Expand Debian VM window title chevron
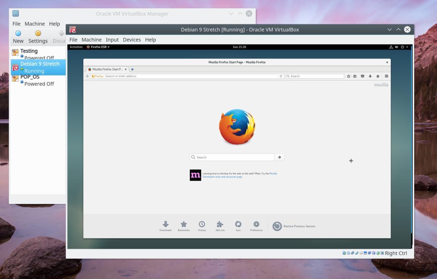This screenshot has height=279, width=437. [x=389, y=29]
